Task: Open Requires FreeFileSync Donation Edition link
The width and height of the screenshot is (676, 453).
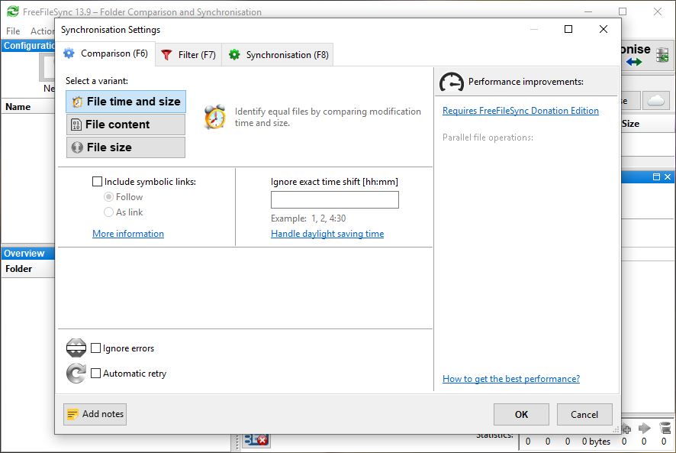Action: (x=520, y=111)
